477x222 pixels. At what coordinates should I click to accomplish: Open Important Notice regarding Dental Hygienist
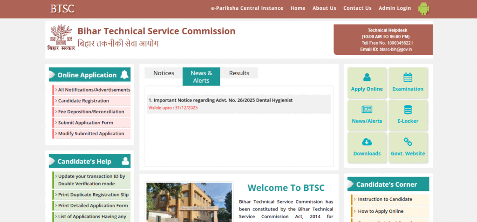(x=220, y=100)
